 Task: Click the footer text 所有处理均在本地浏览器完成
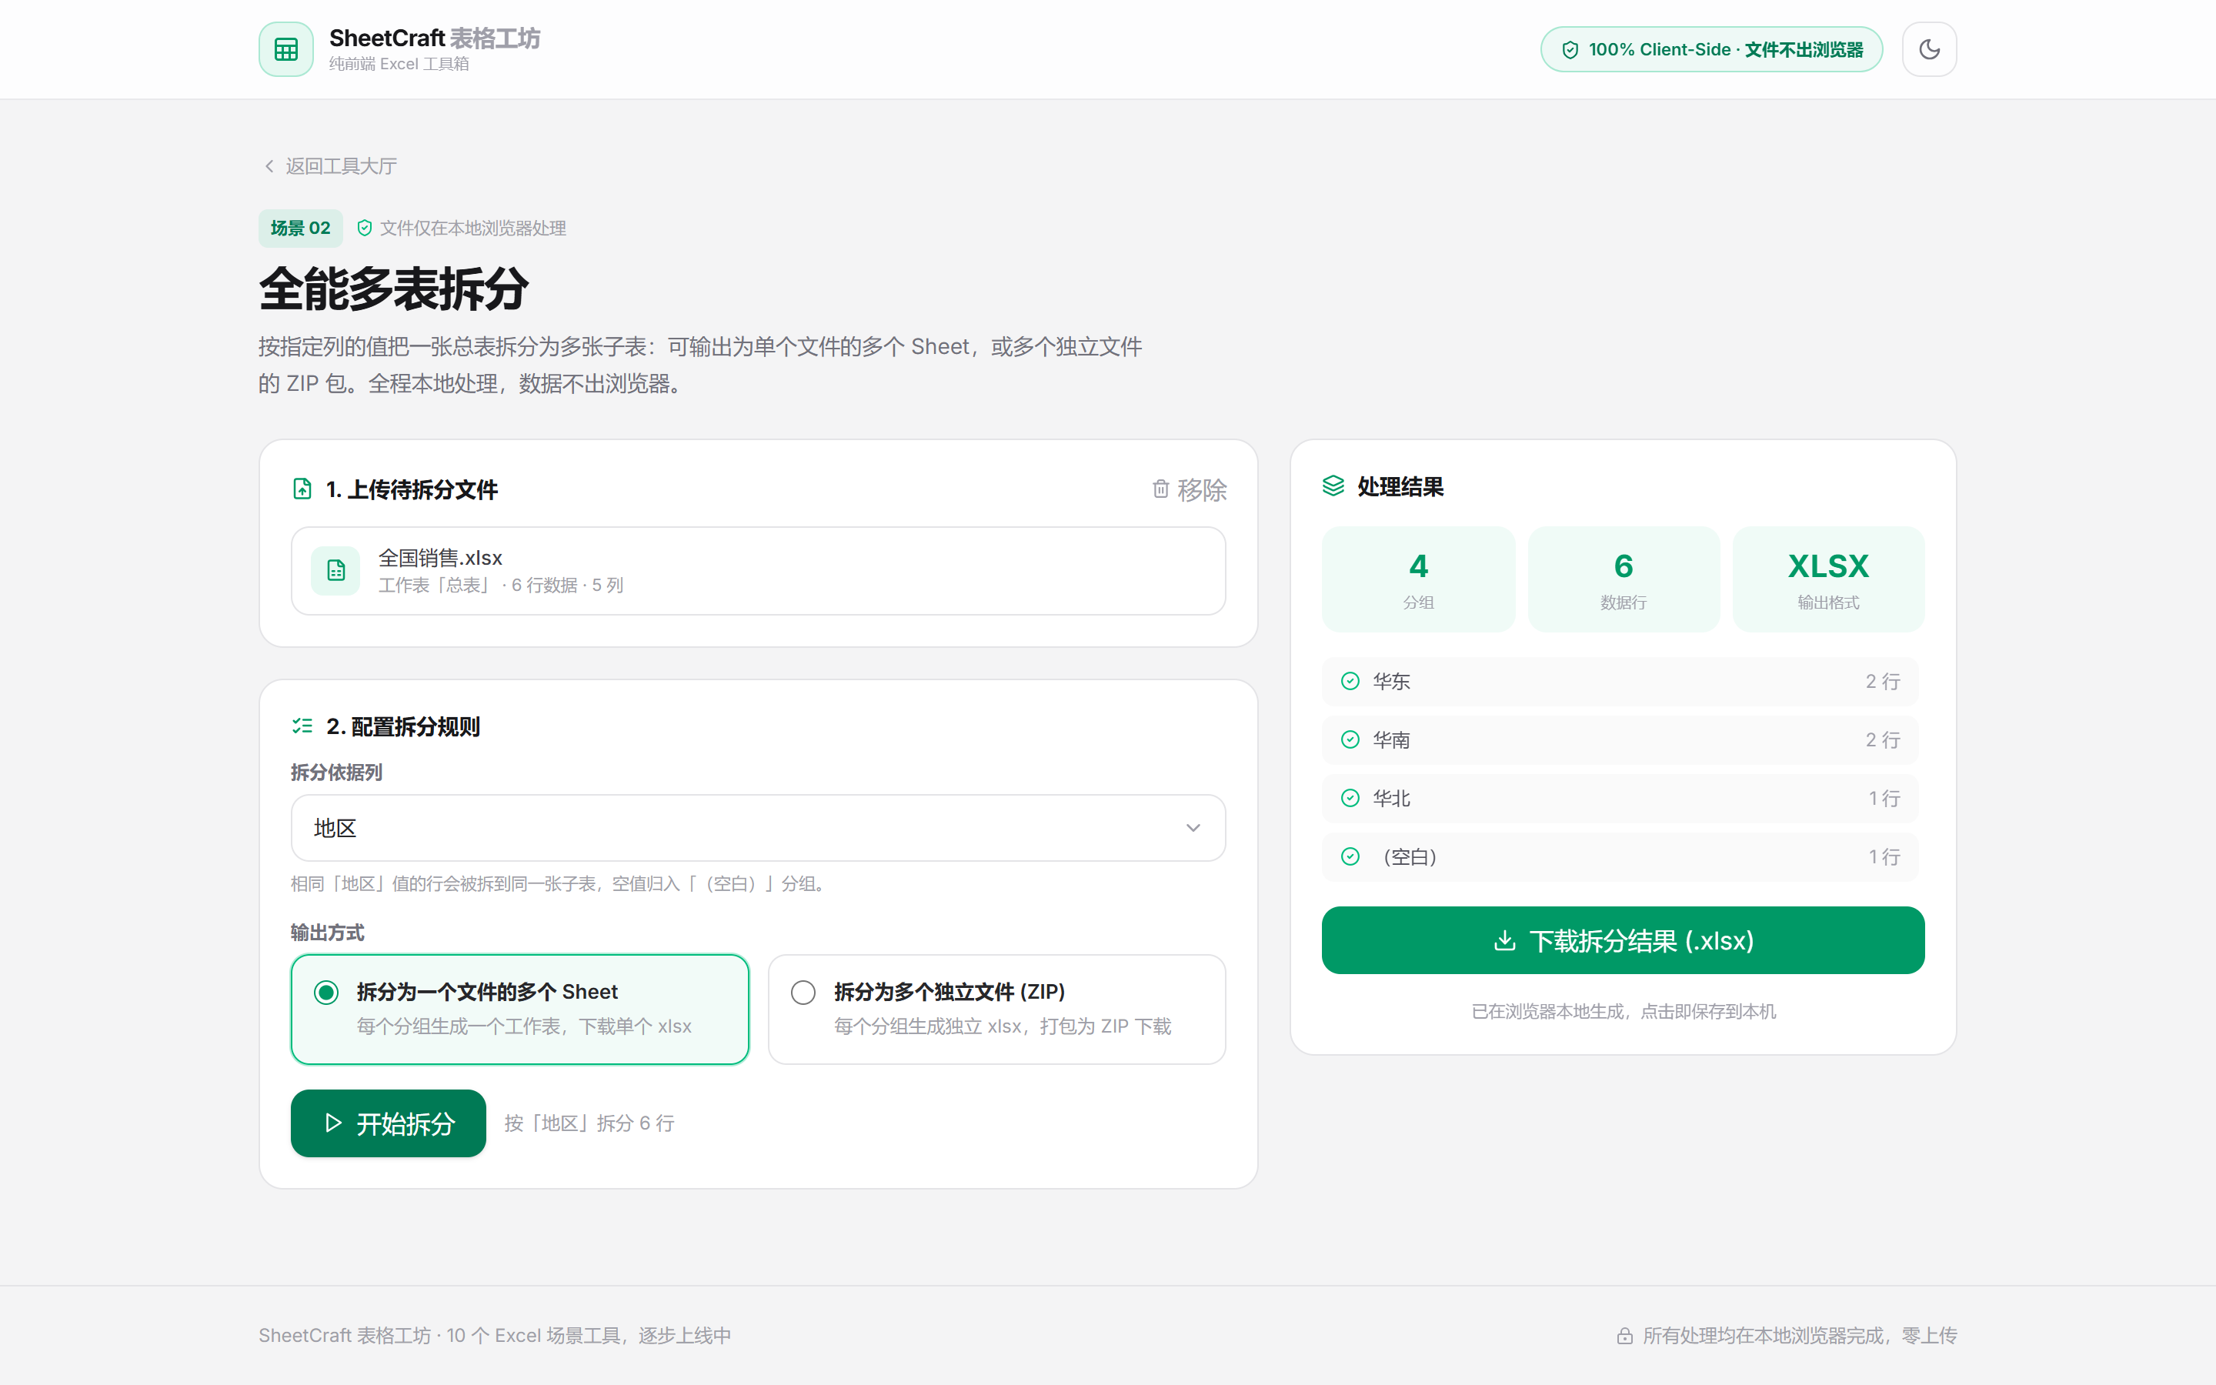[x=1800, y=1336]
